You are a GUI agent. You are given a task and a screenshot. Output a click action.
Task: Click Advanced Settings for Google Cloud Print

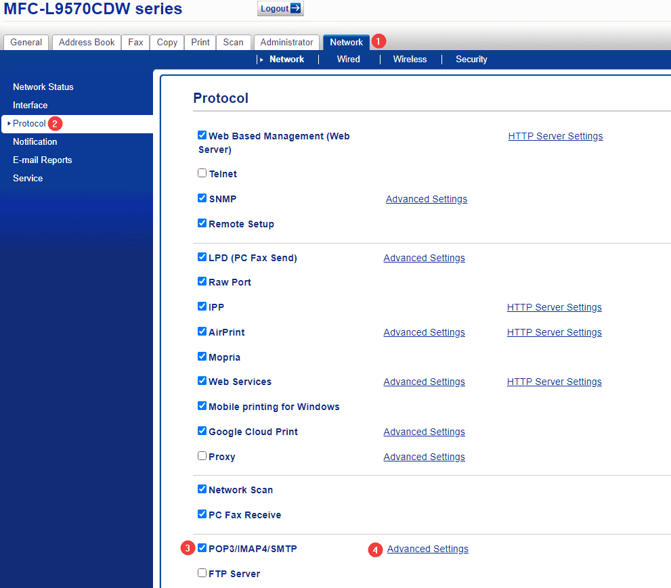point(424,432)
